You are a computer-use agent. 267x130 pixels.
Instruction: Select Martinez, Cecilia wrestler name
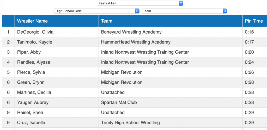pos(34,92)
